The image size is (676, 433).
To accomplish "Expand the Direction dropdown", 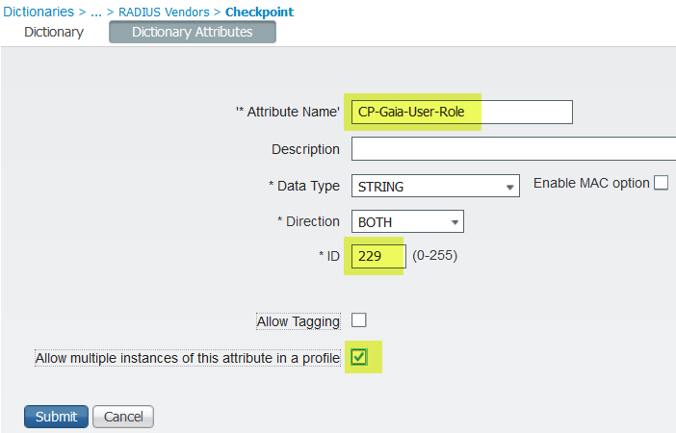I will [x=407, y=221].
